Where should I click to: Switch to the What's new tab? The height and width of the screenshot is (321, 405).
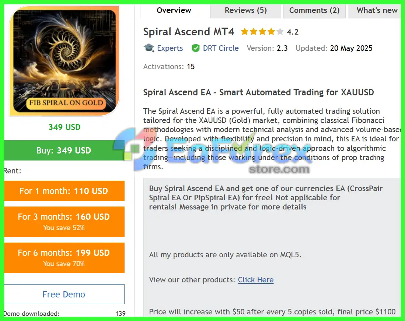377,10
